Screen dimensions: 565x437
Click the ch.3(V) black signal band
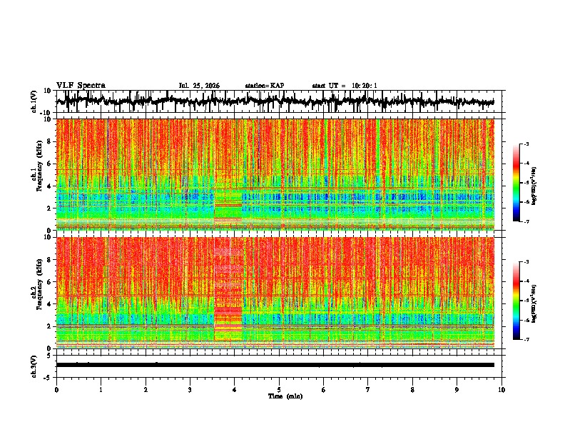click(x=275, y=365)
